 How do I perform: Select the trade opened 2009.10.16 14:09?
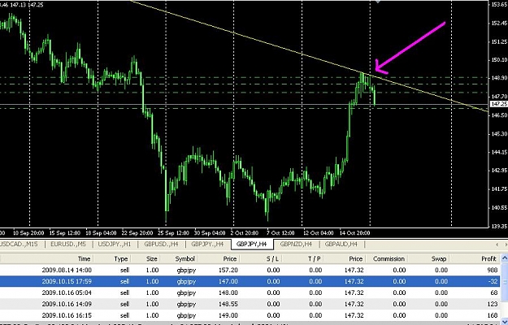(x=250, y=304)
